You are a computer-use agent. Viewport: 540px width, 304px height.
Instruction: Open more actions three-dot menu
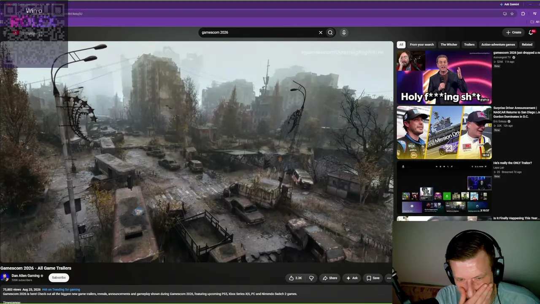tap(389, 278)
